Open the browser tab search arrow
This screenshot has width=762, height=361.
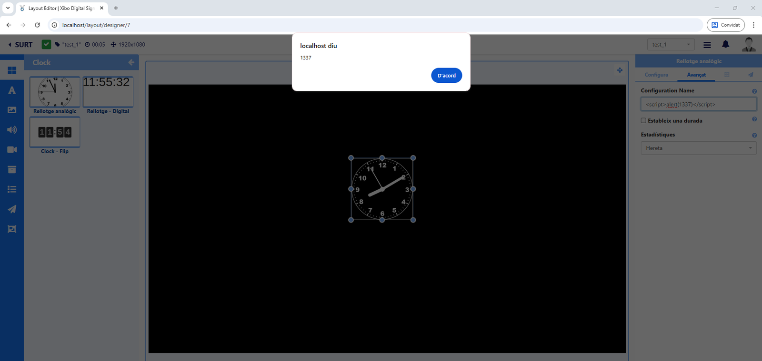pyautogui.click(x=8, y=8)
